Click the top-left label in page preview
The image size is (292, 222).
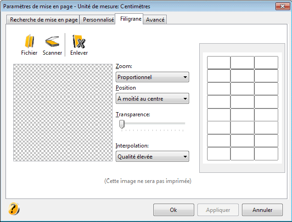point(219,63)
